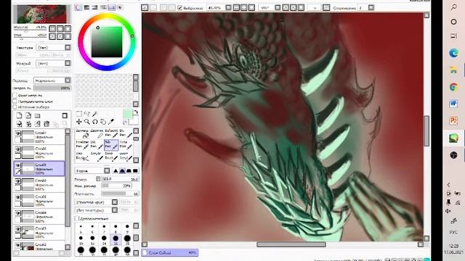
Task: Open the stabilizer value dropdown
Action: (371, 8)
